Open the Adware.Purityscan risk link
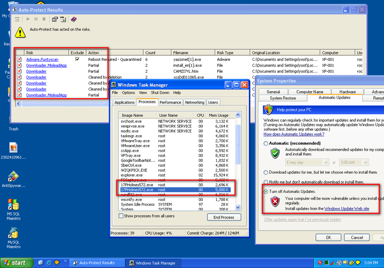 [42, 60]
